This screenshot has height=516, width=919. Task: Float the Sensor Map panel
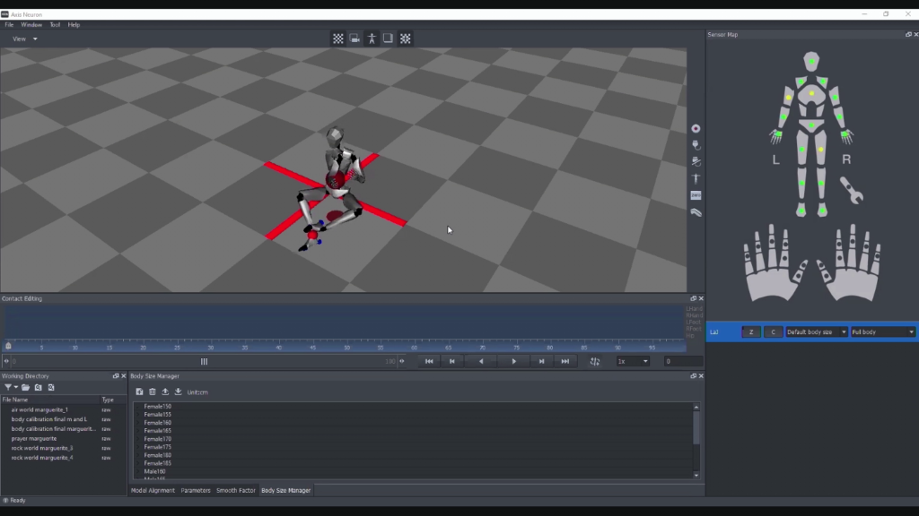(908, 35)
